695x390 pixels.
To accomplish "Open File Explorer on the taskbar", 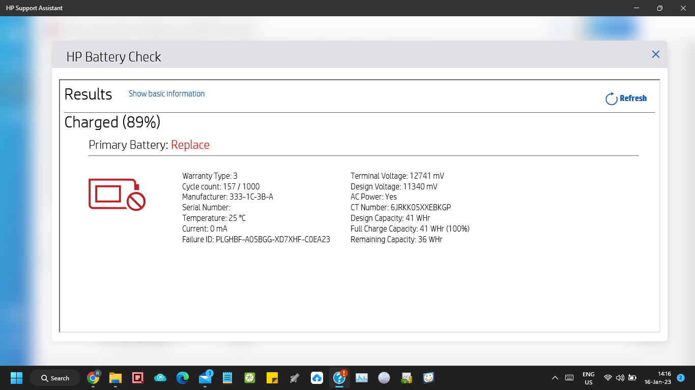I will (115, 378).
